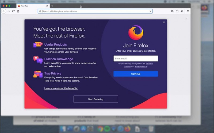Click the large Firefox logo
This screenshot has width=214, height=133.
click(136, 33)
